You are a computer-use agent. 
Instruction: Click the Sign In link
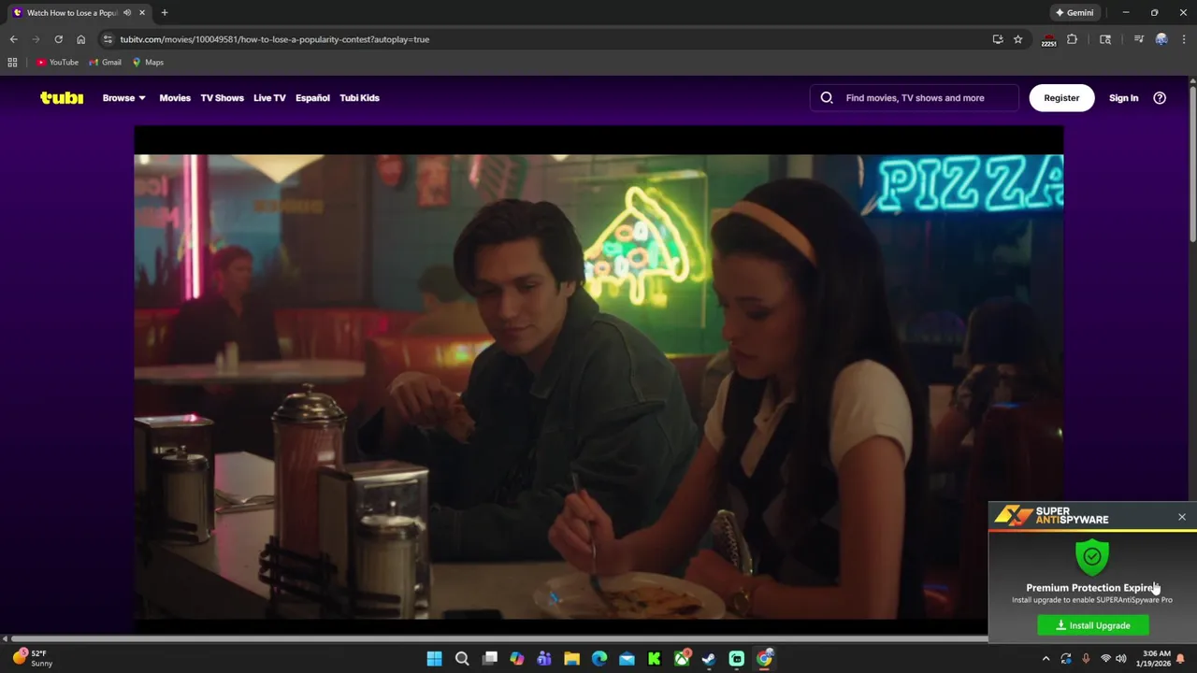(x=1123, y=97)
